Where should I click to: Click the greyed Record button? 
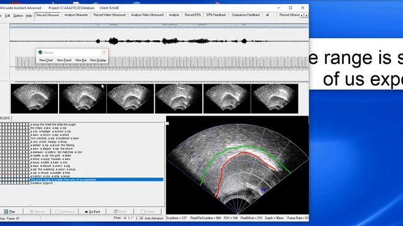pos(37,212)
